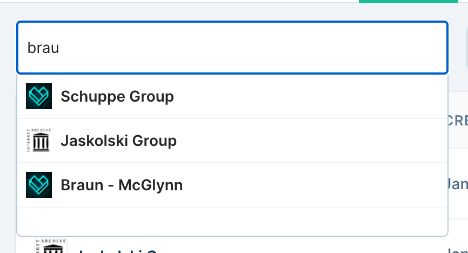
Task: Select the "Schuppe Group" suggestion
Action: pos(117,97)
